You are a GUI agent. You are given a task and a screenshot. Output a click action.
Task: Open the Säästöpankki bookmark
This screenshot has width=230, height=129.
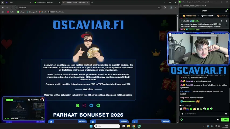[32, 12]
